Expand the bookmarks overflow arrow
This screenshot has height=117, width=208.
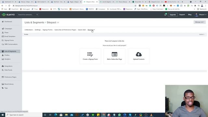click(194, 9)
